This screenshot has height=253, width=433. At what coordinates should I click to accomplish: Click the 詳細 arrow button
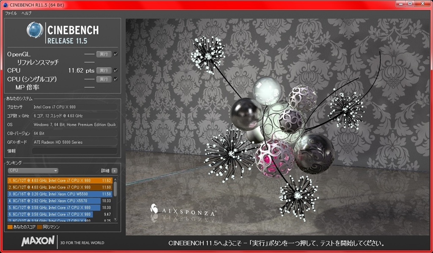click(114, 171)
